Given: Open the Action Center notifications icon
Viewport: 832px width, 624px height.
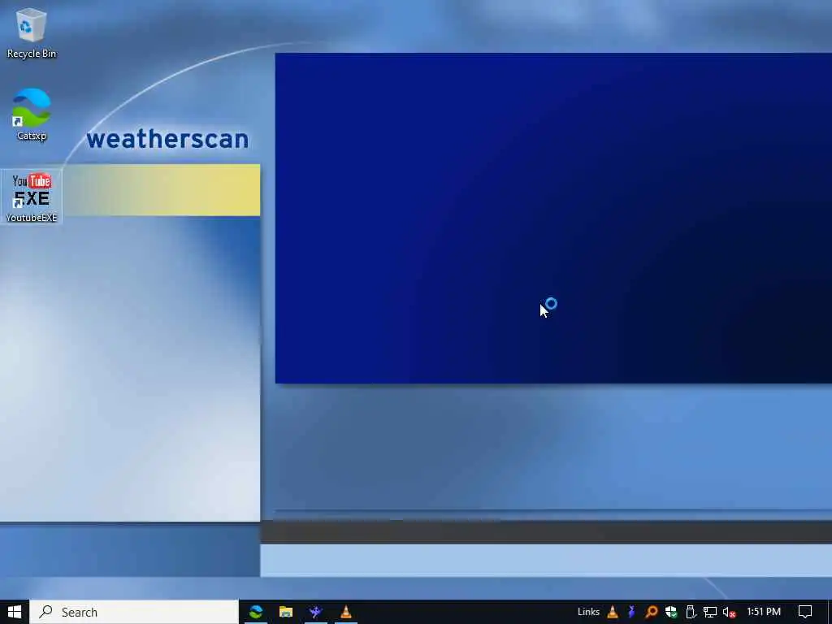Looking at the screenshot, I should (x=805, y=612).
